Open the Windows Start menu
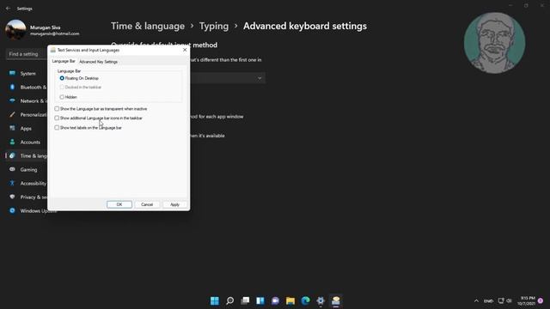This screenshot has width=550, height=309. point(215,300)
